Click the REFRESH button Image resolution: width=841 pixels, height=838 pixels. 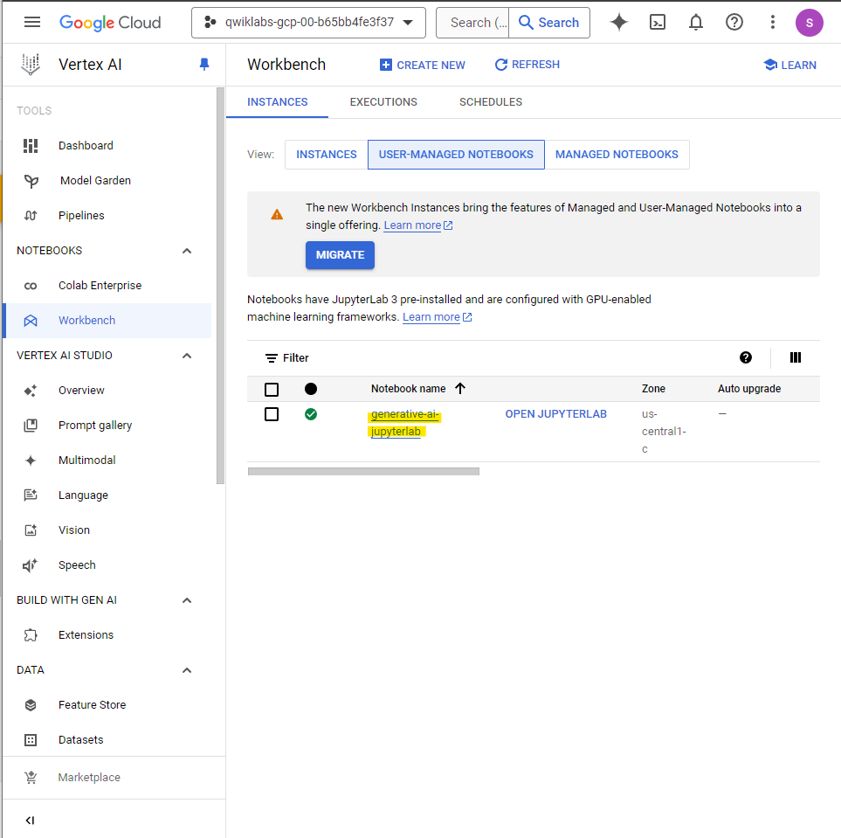point(527,65)
